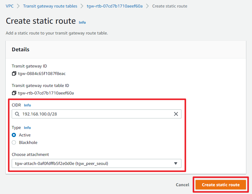Click the Create static route button
Image resolution: width=252 pixels, height=194 pixels.
(221, 185)
